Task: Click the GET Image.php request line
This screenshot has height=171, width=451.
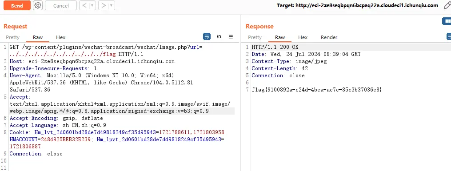Action: (x=106, y=51)
